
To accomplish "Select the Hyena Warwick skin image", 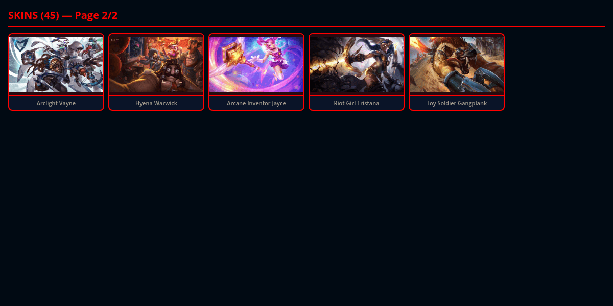I will pos(156,65).
